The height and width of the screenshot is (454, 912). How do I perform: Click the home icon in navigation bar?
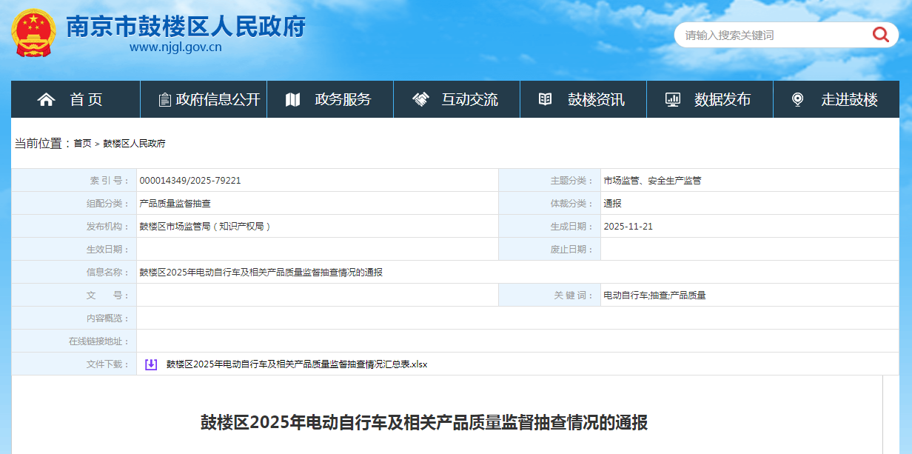[x=46, y=99]
